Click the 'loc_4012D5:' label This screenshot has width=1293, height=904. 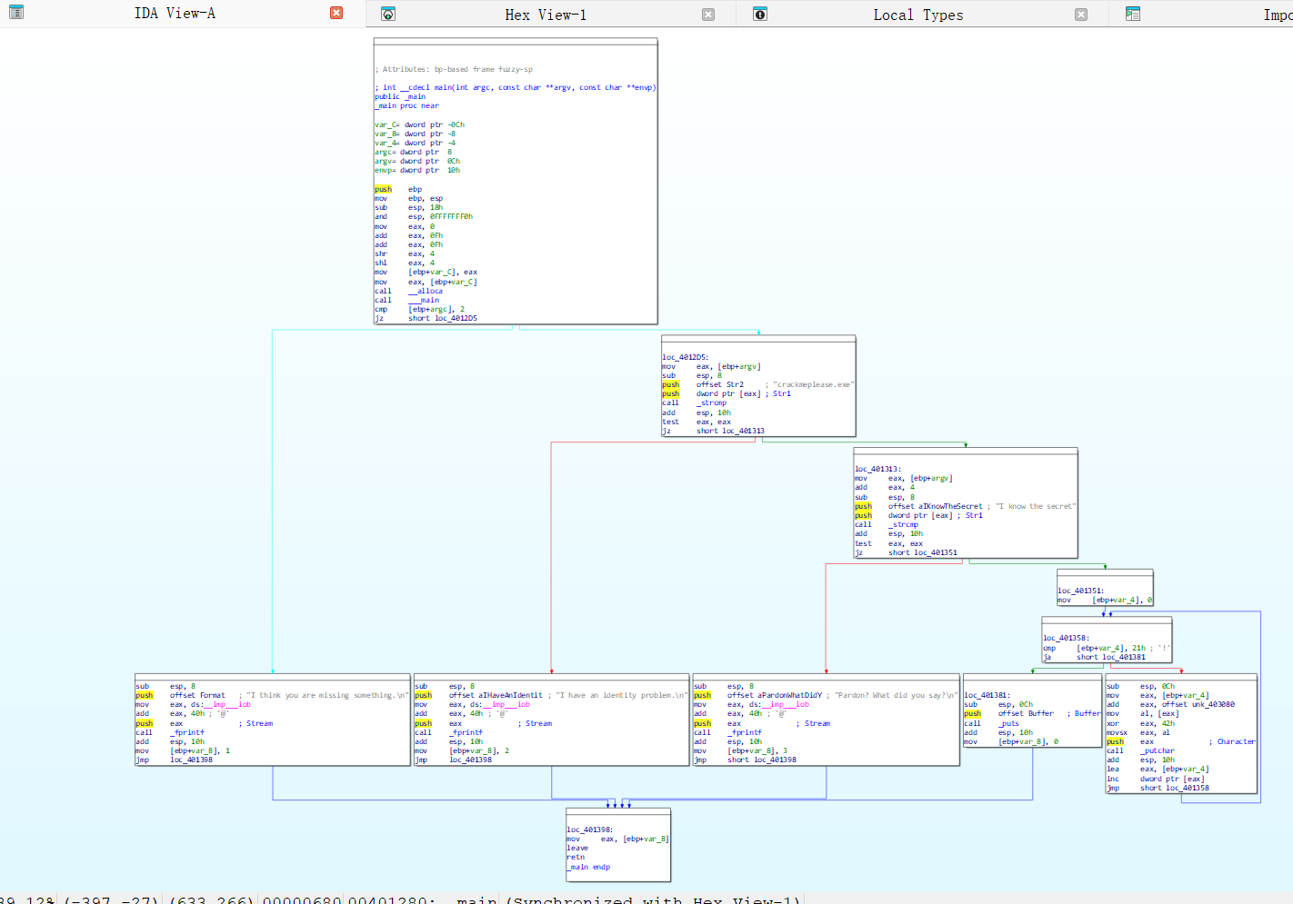coord(686,357)
